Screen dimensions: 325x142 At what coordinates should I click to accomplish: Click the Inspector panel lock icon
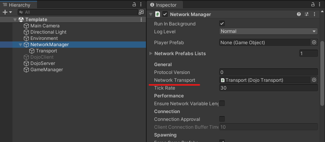click(313, 5)
